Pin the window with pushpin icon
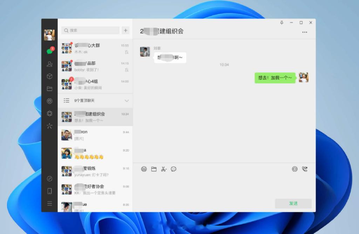359x234 pixels. tap(282, 22)
